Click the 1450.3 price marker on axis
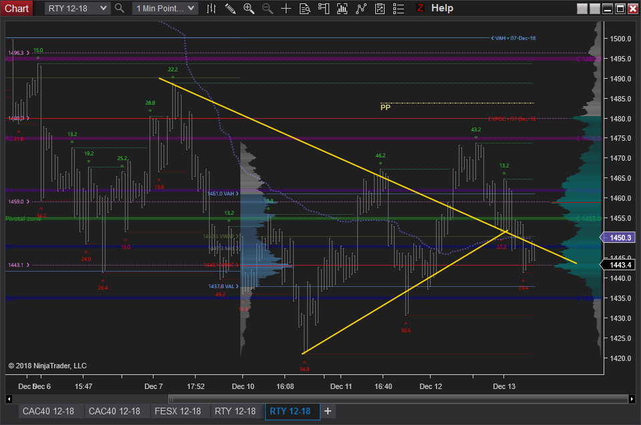This screenshot has height=425, width=641. click(618, 238)
